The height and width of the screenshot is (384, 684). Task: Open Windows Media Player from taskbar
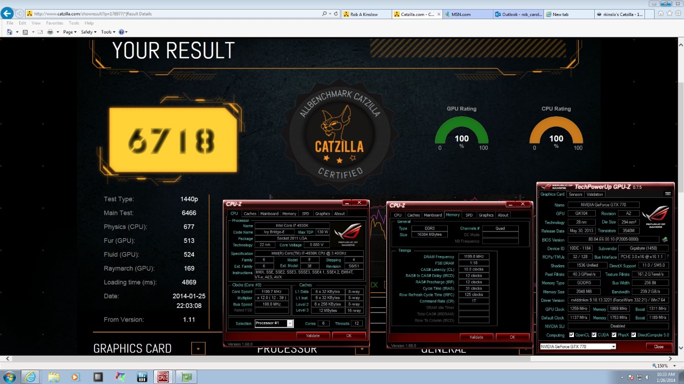75,377
